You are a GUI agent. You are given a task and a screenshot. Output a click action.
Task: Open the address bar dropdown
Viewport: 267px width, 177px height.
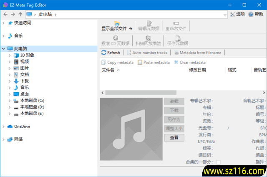click(x=225, y=14)
